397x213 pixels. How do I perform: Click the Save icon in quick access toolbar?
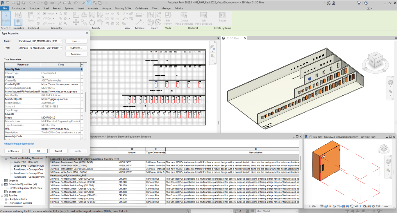18,3
